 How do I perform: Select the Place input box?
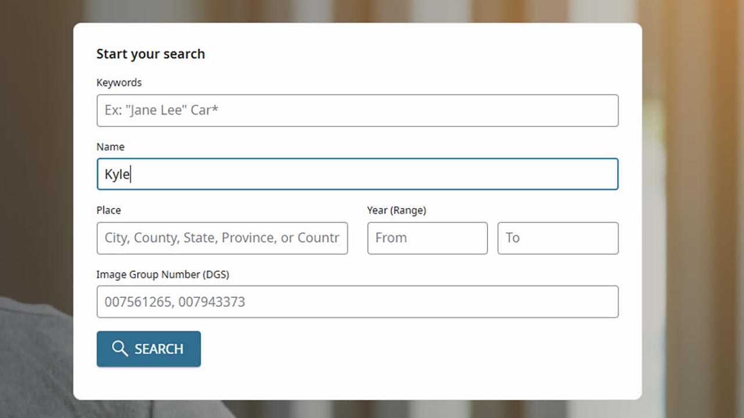tap(222, 238)
